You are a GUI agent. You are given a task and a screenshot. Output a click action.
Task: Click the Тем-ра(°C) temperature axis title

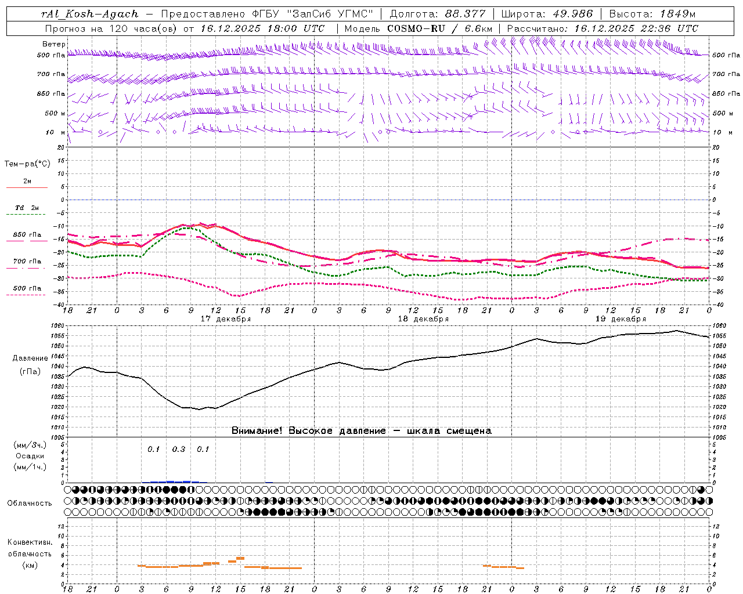pos(27,164)
